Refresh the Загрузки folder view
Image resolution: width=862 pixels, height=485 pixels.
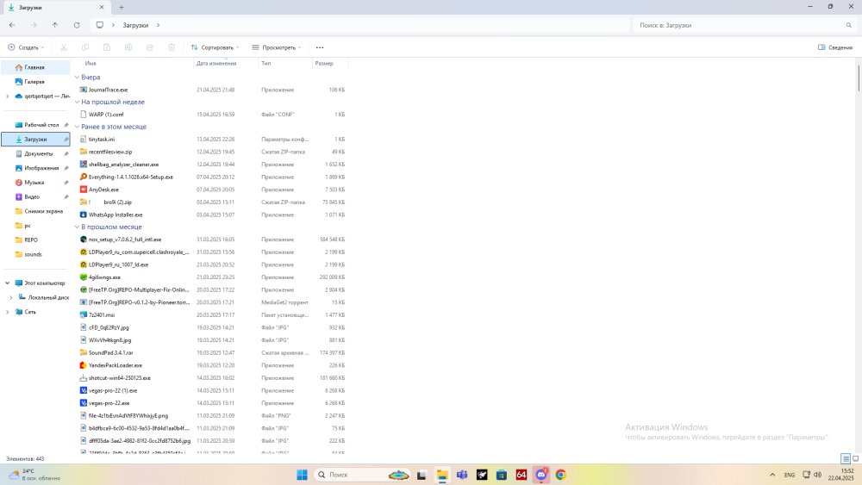click(77, 25)
